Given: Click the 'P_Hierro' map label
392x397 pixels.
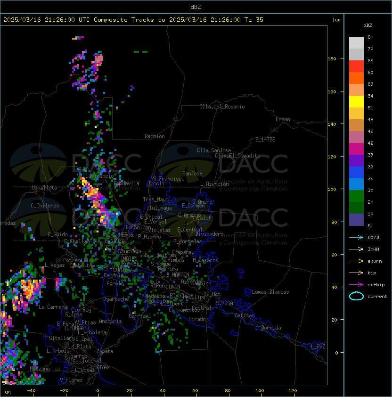Looking at the screenshot, I should [x=149, y=237].
